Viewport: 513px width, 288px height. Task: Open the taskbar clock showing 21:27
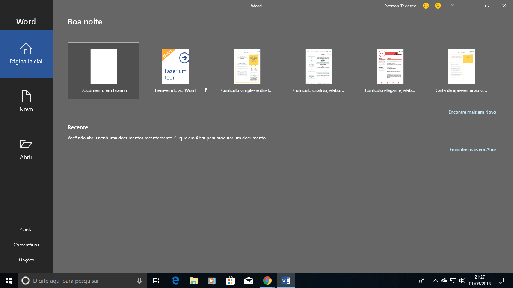(480, 280)
